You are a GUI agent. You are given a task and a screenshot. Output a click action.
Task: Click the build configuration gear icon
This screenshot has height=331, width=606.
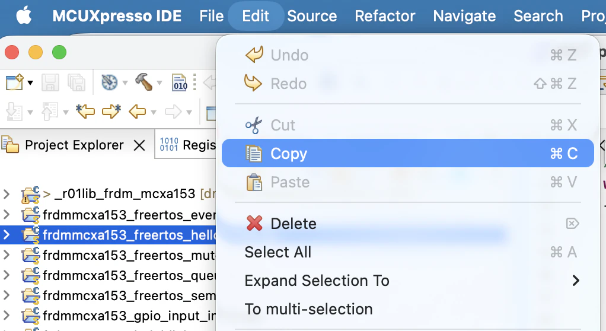click(x=109, y=82)
